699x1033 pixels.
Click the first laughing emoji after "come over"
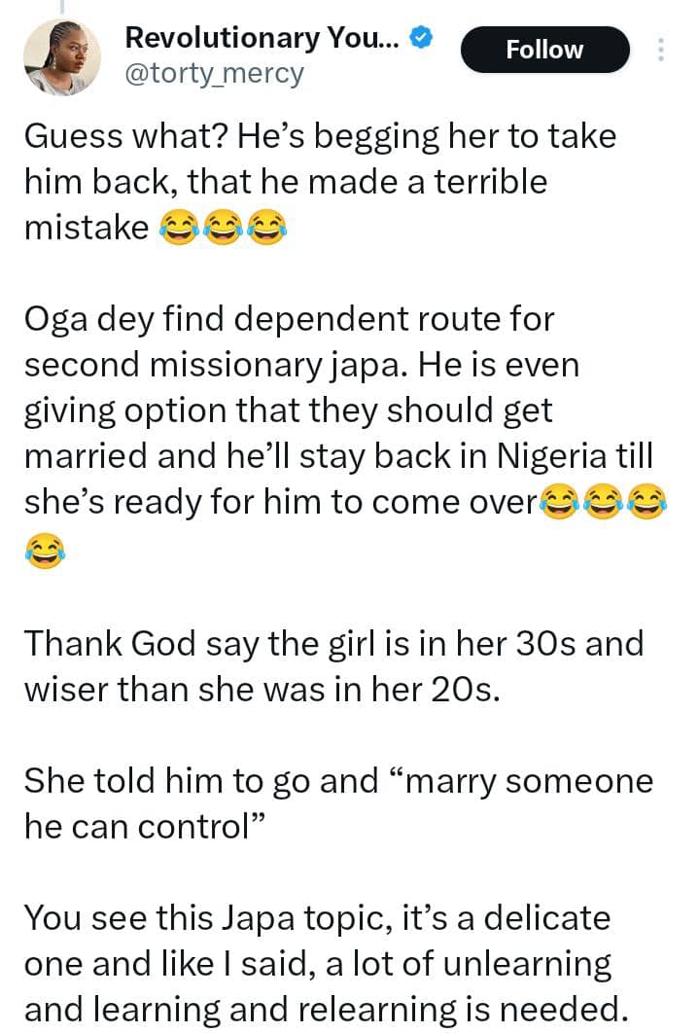click(560, 501)
